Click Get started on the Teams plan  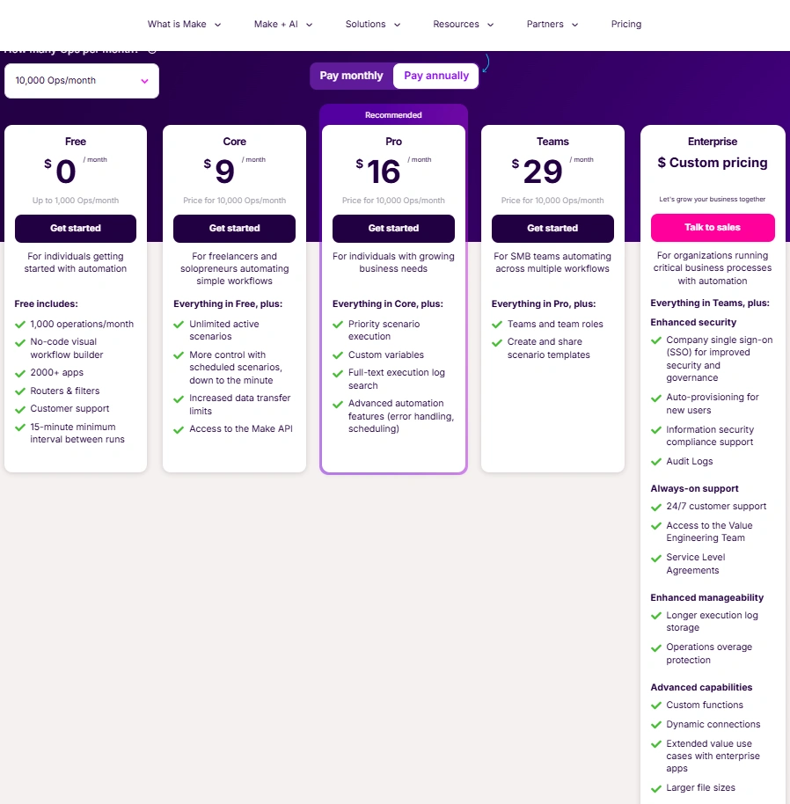(552, 228)
